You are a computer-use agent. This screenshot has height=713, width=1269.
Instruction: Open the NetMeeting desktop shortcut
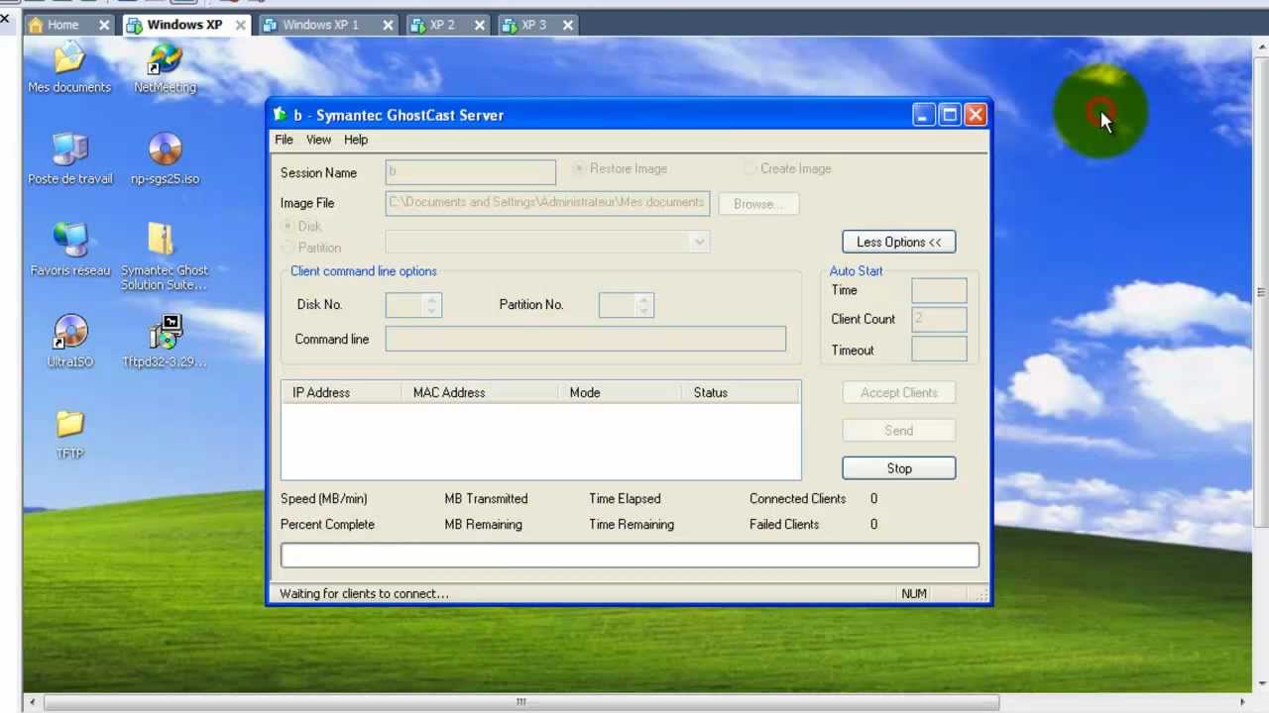tap(165, 67)
